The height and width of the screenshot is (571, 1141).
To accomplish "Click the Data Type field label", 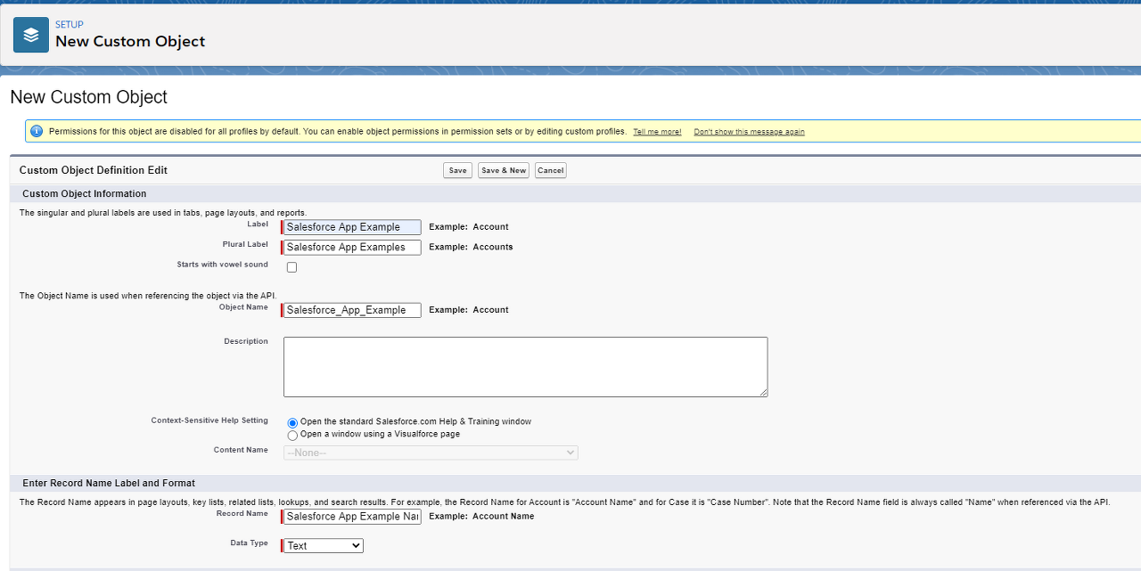I will click(x=249, y=542).
